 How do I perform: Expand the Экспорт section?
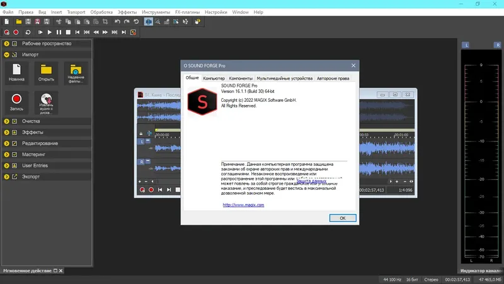(6, 177)
